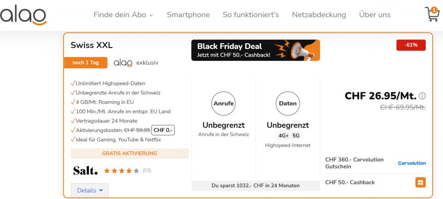
Task: Open So funktioniert's page
Action: pos(250,15)
